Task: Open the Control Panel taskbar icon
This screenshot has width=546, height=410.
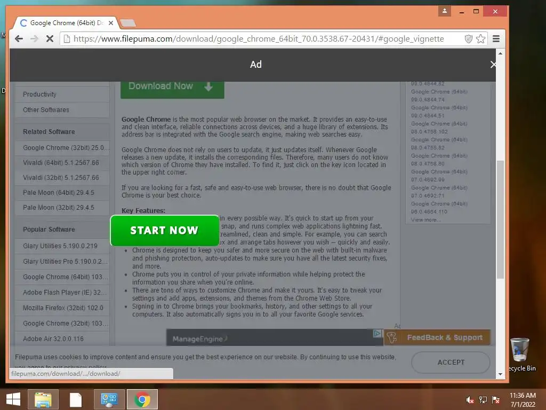Action: click(109, 399)
